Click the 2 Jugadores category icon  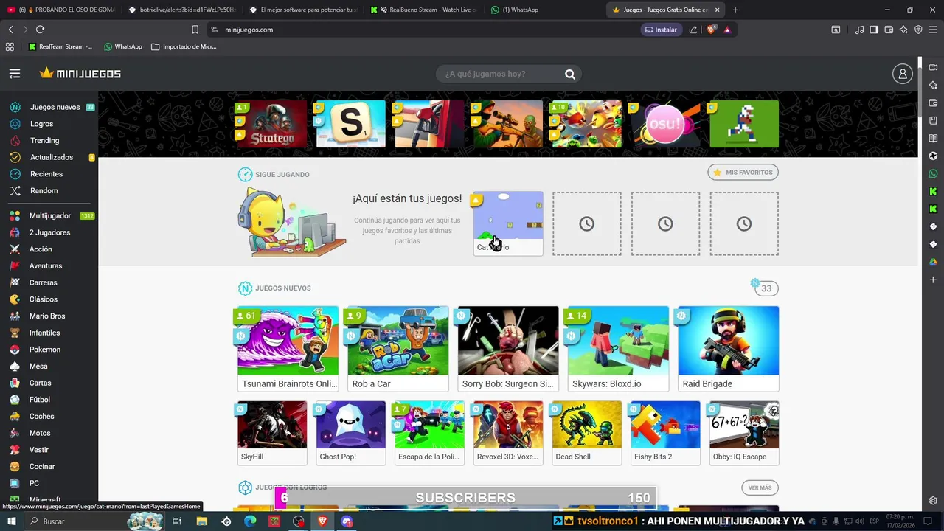pos(15,232)
